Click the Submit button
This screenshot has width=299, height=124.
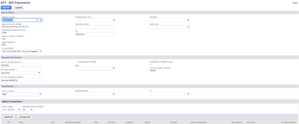tap(6, 8)
